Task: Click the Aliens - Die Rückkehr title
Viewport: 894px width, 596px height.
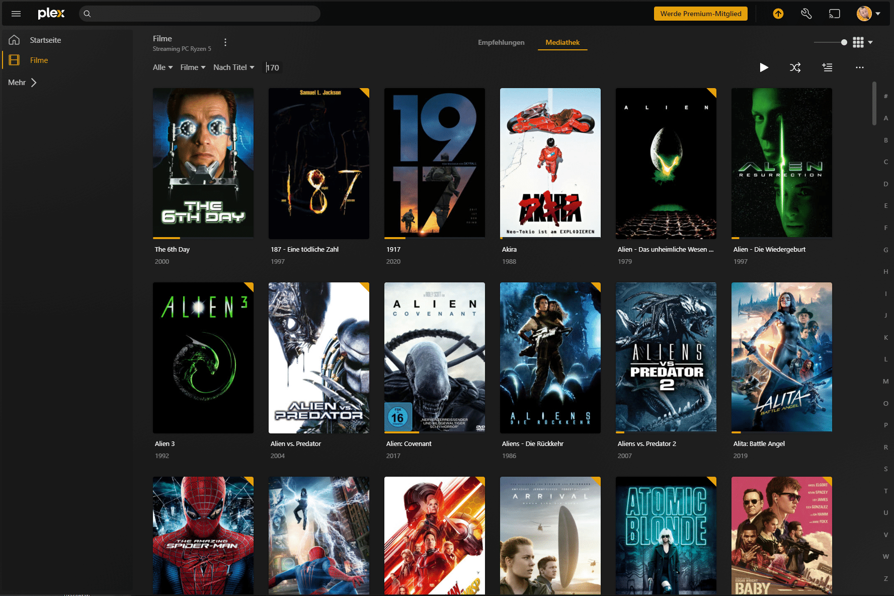Action: (532, 443)
